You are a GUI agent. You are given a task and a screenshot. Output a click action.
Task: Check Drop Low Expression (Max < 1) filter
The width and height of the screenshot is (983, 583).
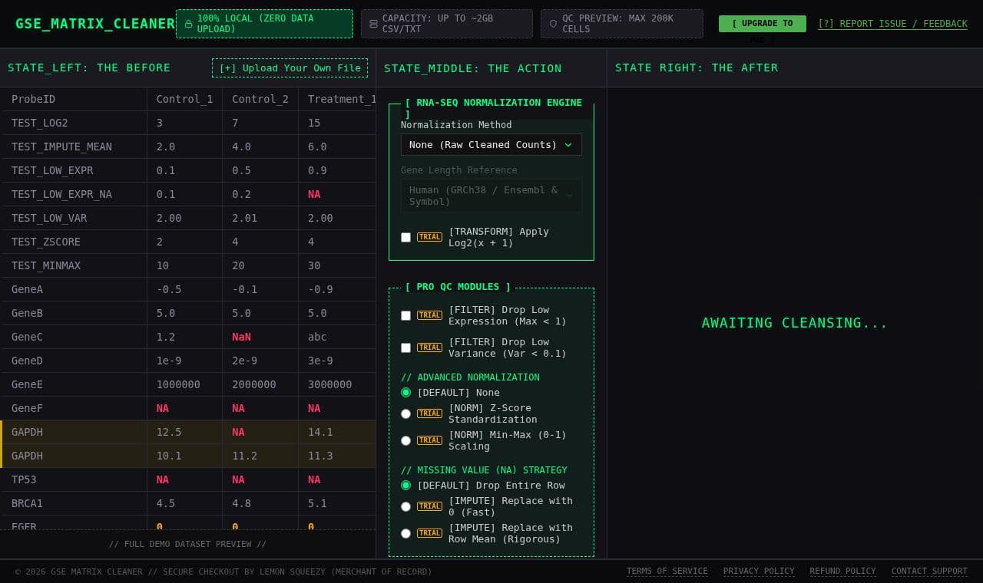coord(405,315)
